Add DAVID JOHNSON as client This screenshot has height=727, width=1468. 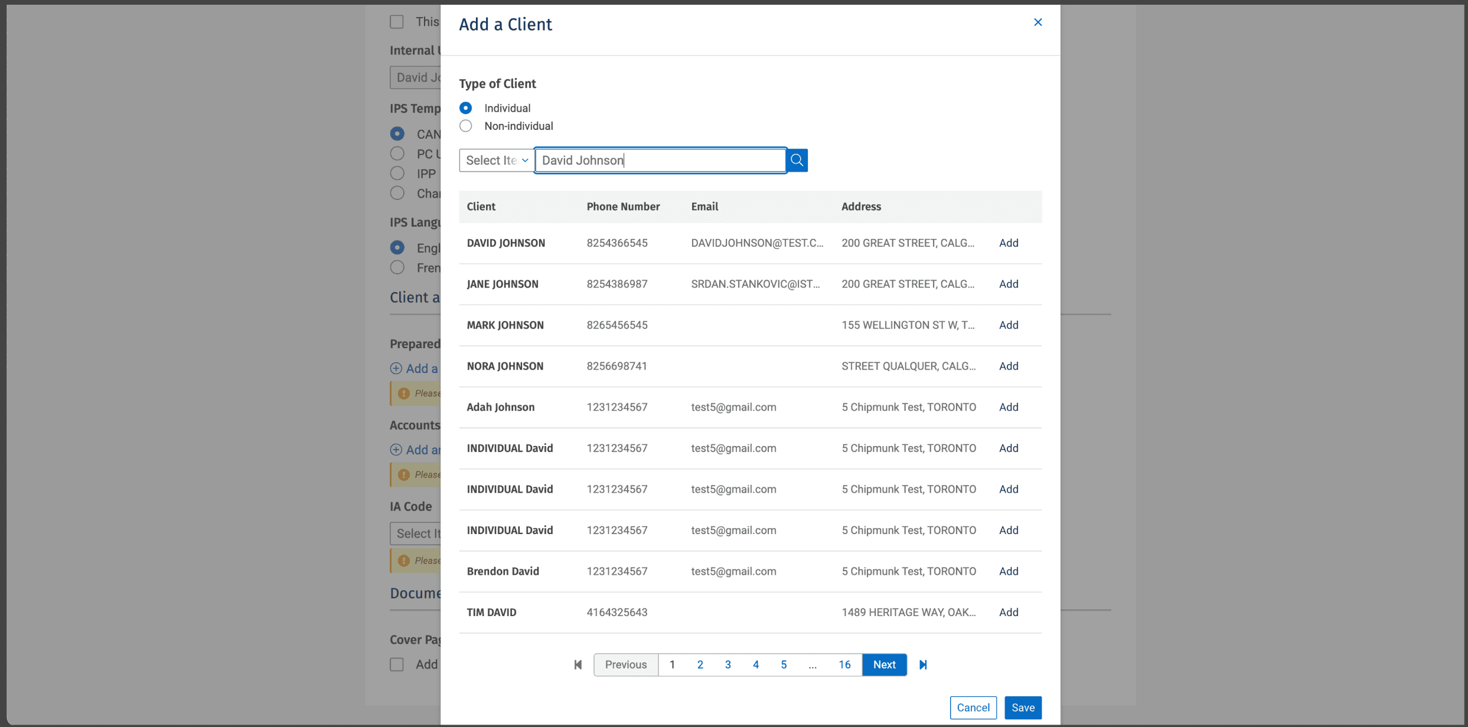pos(1008,243)
